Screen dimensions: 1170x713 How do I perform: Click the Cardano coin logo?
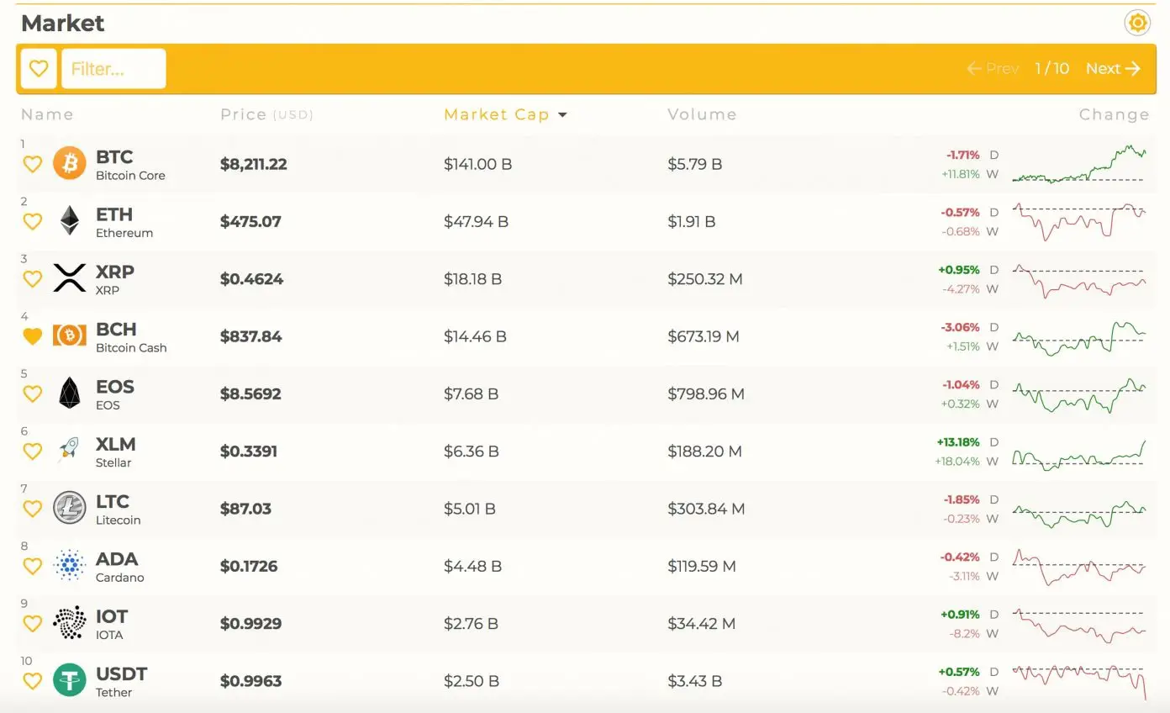70,566
